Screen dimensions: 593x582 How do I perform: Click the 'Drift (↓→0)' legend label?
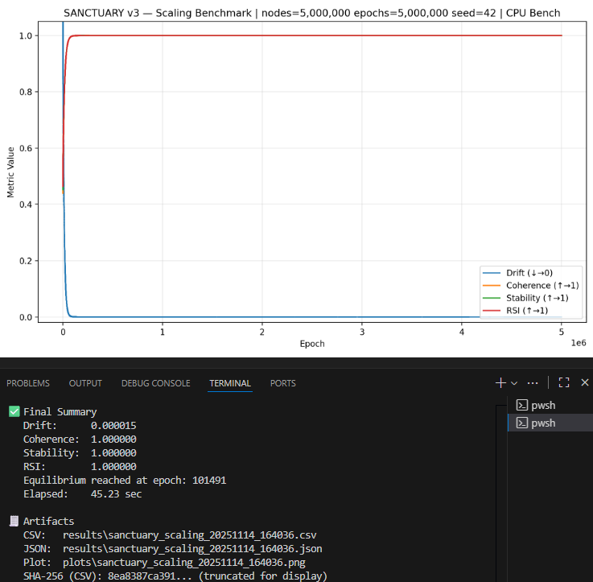coord(529,273)
